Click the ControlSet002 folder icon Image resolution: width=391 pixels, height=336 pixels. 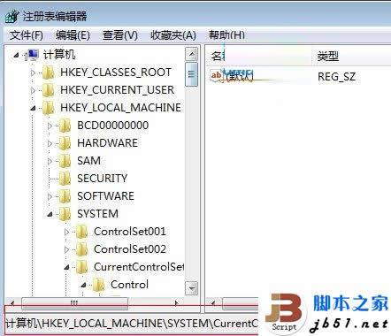click(x=81, y=249)
